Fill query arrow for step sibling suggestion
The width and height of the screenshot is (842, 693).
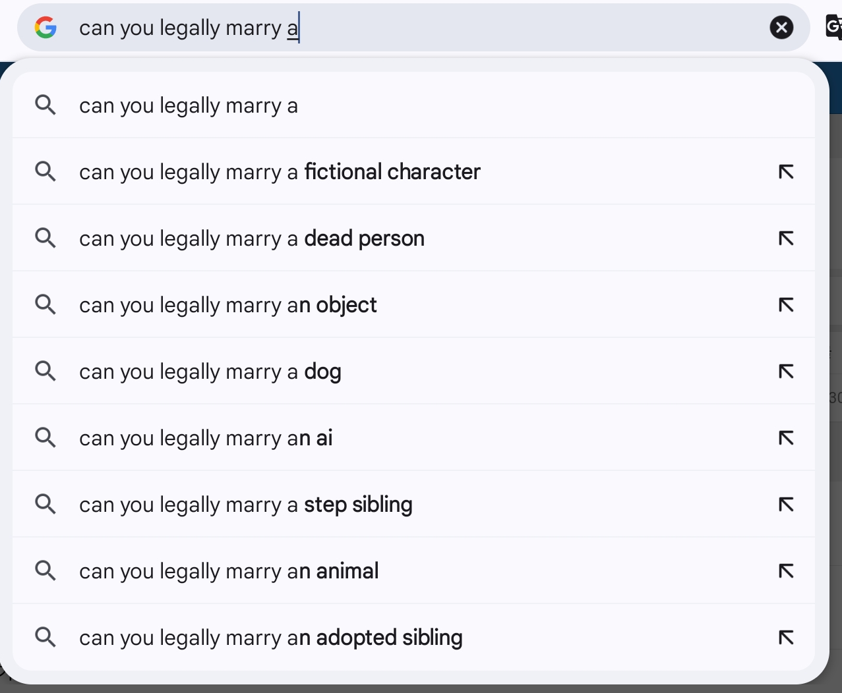tap(786, 505)
